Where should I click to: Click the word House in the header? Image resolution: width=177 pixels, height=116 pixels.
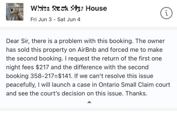coord(96,8)
